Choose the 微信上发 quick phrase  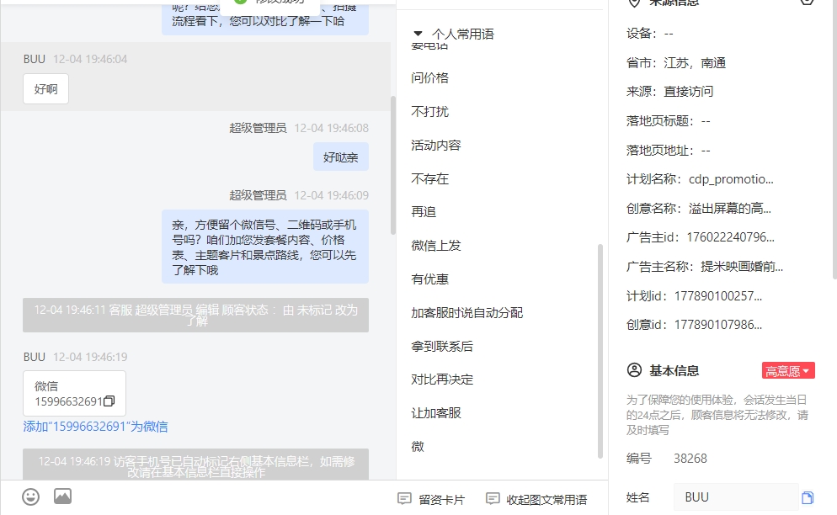(x=435, y=246)
